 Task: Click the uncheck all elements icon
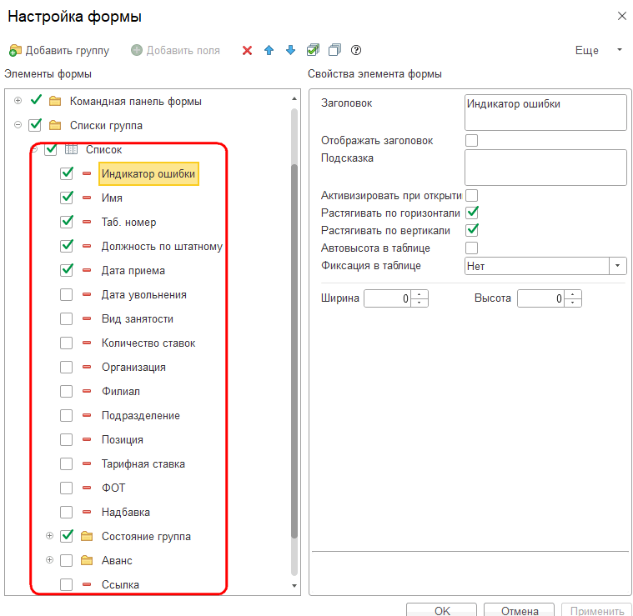[x=334, y=50]
